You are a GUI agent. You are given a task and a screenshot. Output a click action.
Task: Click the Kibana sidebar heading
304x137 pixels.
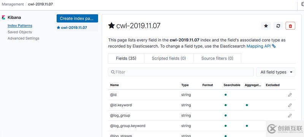[14, 17]
